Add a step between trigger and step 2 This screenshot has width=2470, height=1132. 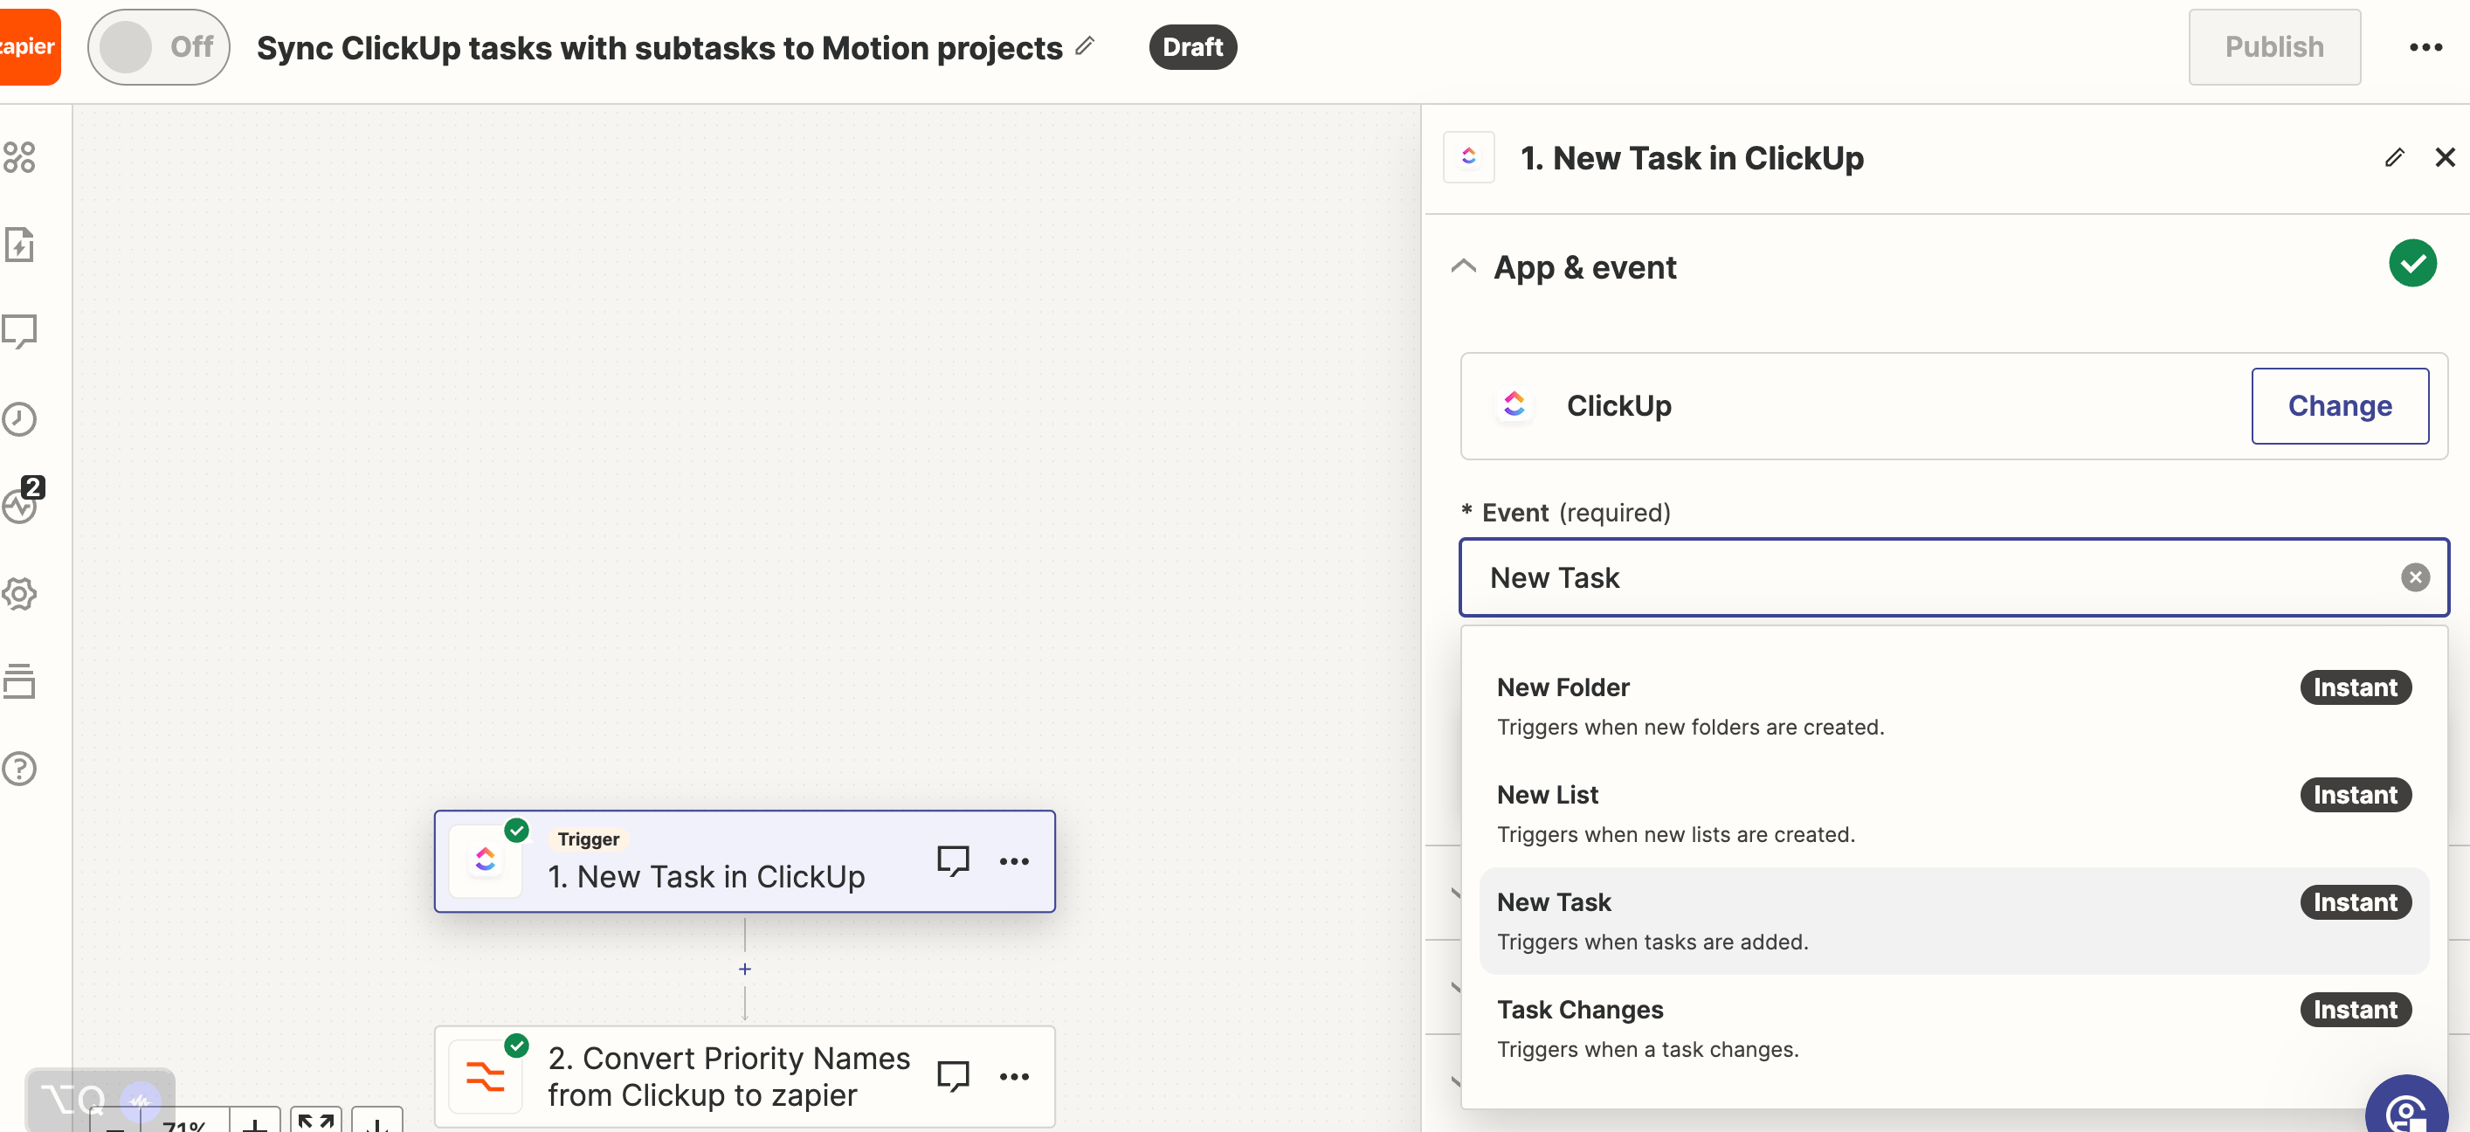[745, 969]
